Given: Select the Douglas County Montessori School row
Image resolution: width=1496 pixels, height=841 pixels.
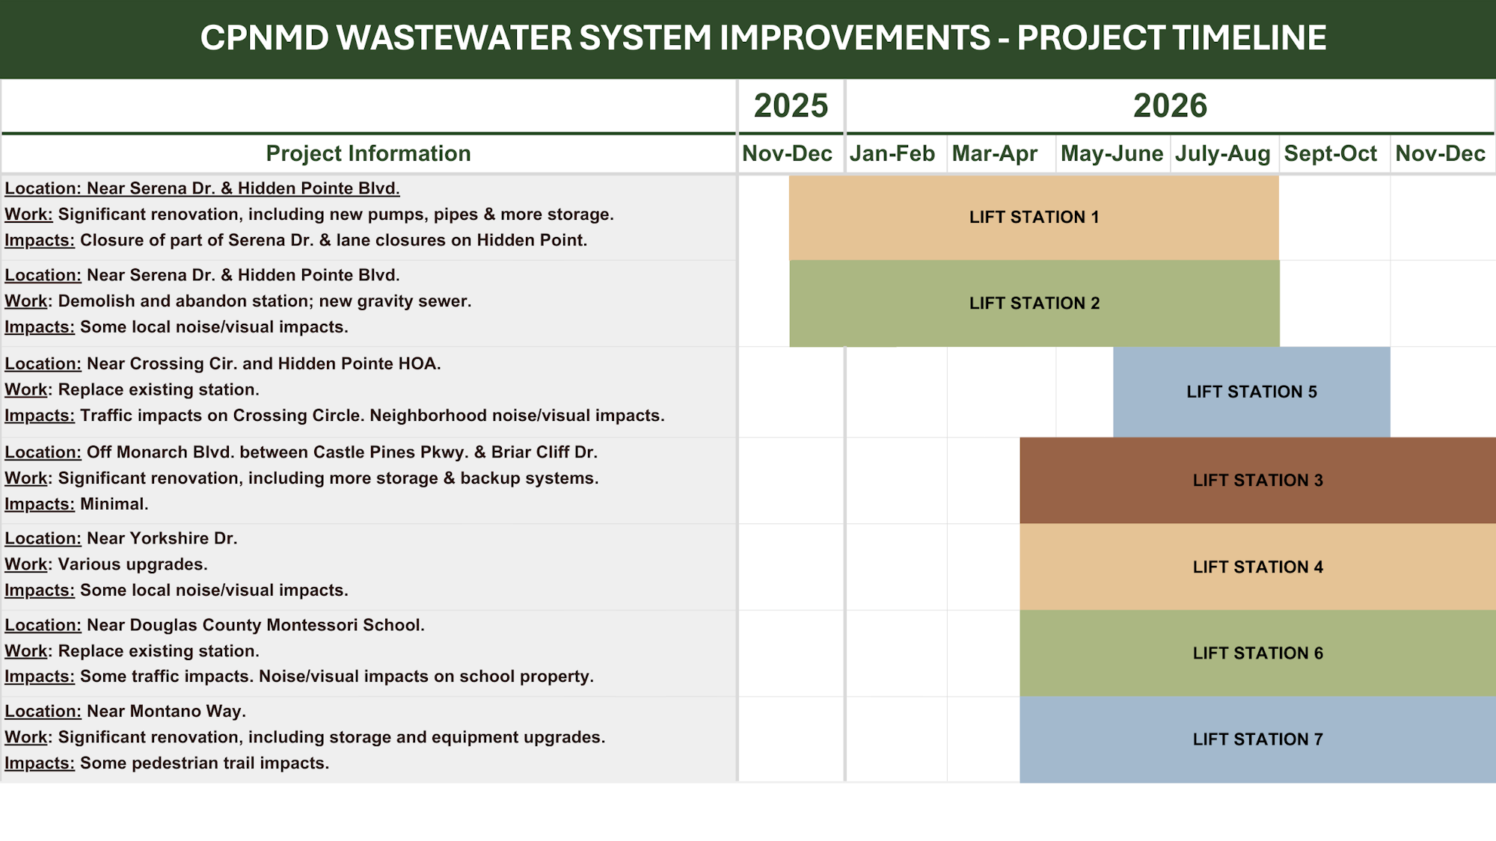Looking at the screenshot, I should [299, 651].
